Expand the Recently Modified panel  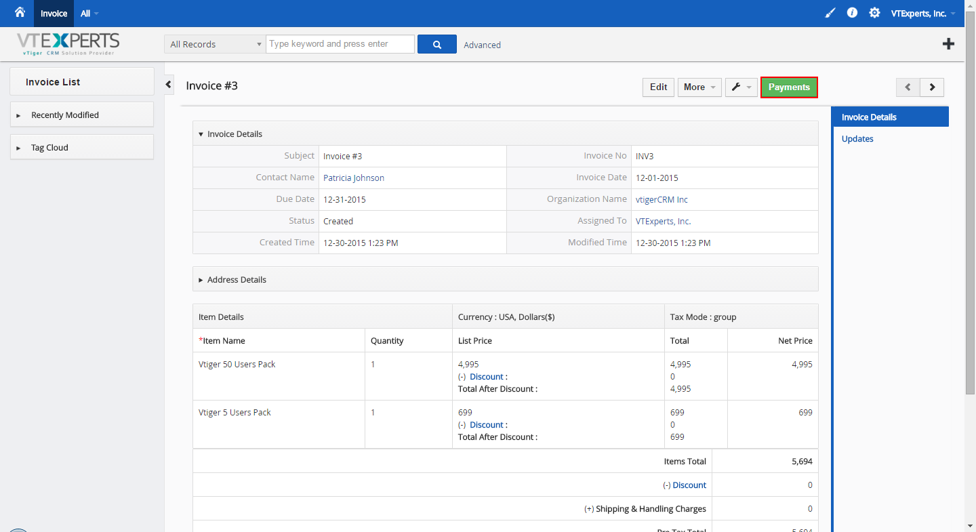click(x=82, y=115)
